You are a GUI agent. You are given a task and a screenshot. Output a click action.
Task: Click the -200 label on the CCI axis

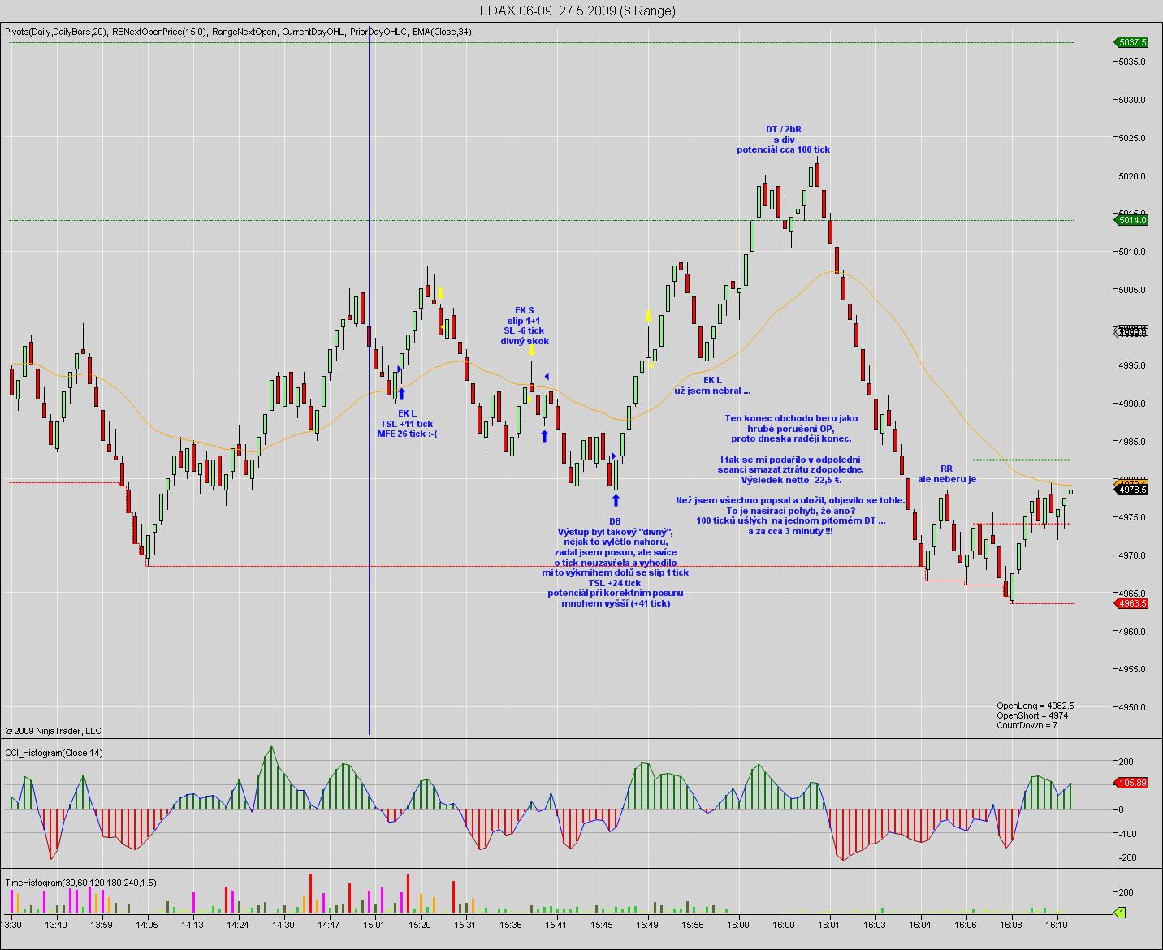pos(1126,857)
